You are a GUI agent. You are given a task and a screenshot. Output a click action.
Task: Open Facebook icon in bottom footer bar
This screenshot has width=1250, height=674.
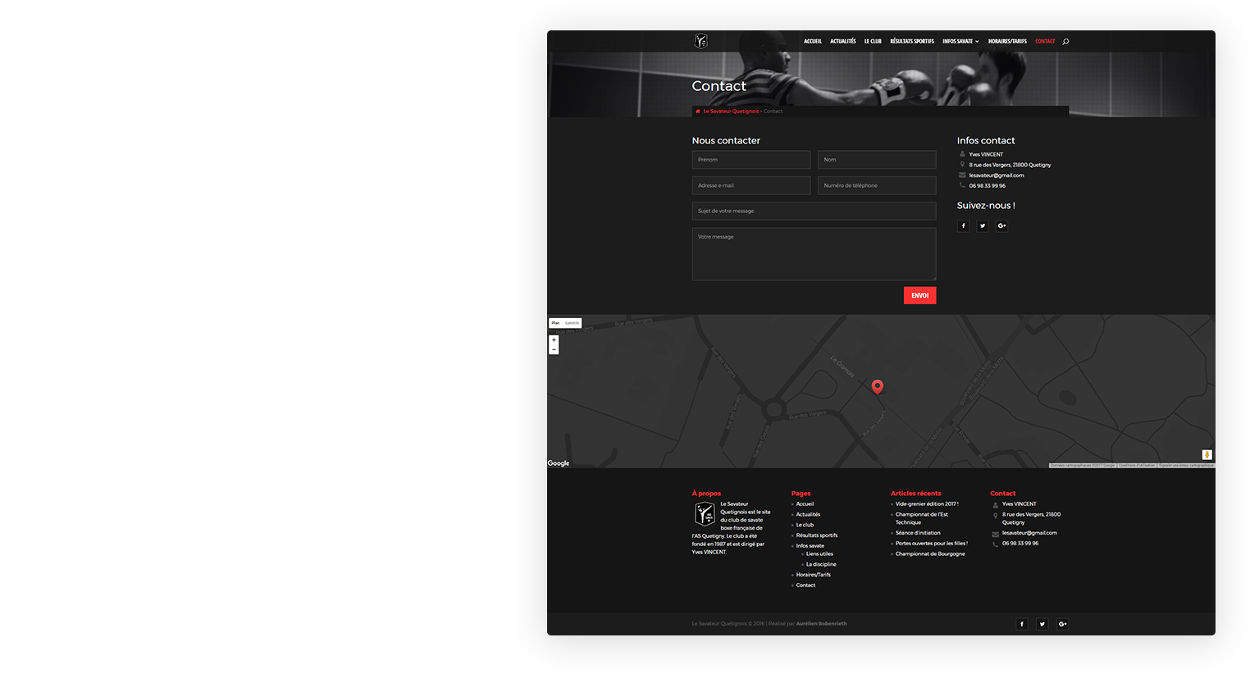pyautogui.click(x=1022, y=624)
